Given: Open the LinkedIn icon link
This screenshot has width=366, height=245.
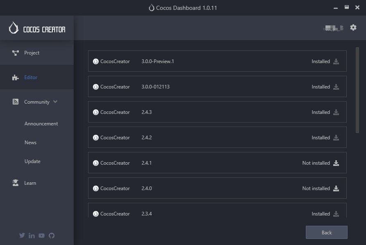Looking at the screenshot, I should [x=32, y=236].
